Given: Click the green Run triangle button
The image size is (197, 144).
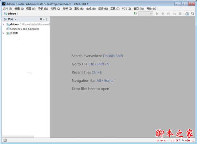Looking at the screenshot, I should [x=157, y=14].
